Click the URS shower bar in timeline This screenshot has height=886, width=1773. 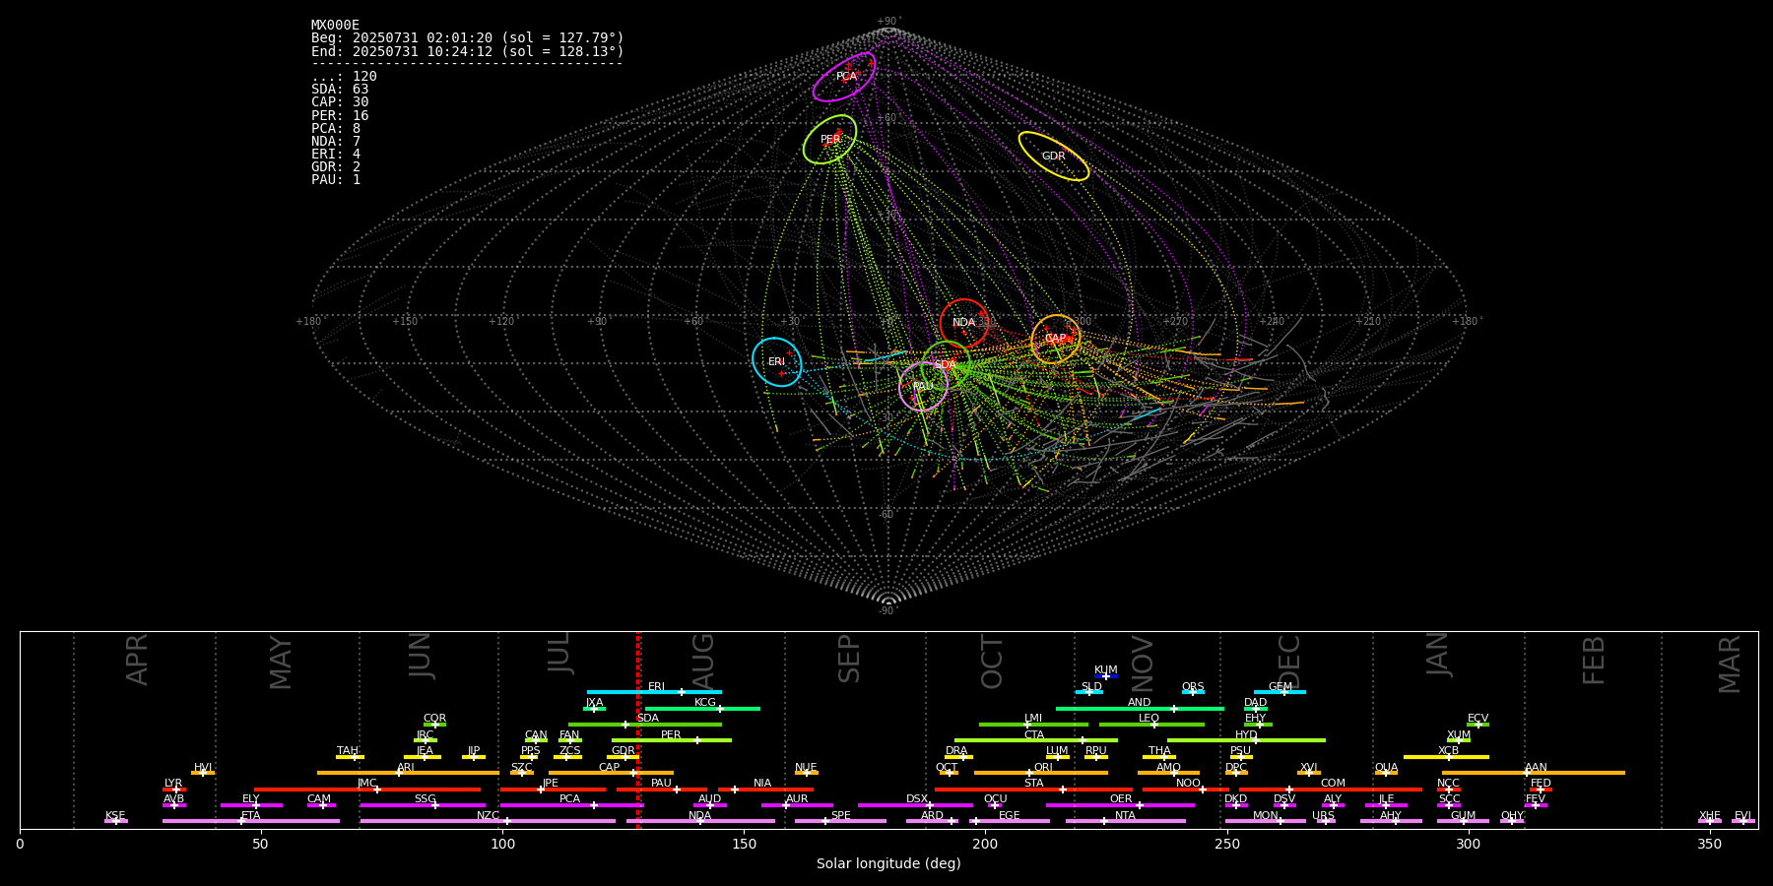click(x=1326, y=821)
